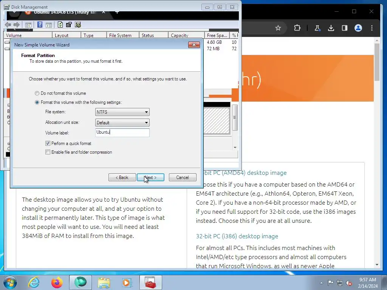Open the Chrome Labs flask icon
The height and width of the screenshot is (290, 387).
pyautogui.click(x=317, y=28)
